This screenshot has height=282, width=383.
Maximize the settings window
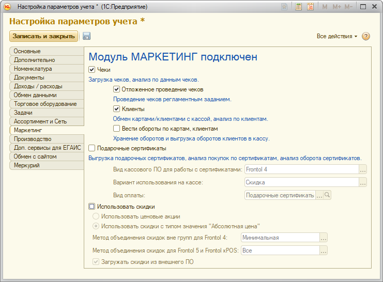[x=363, y=7]
